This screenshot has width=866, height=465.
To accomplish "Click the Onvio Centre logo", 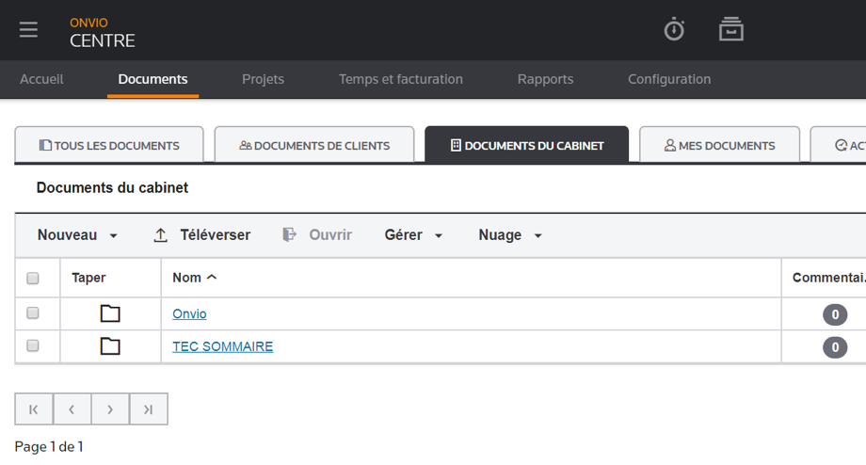I will click(103, 33).
